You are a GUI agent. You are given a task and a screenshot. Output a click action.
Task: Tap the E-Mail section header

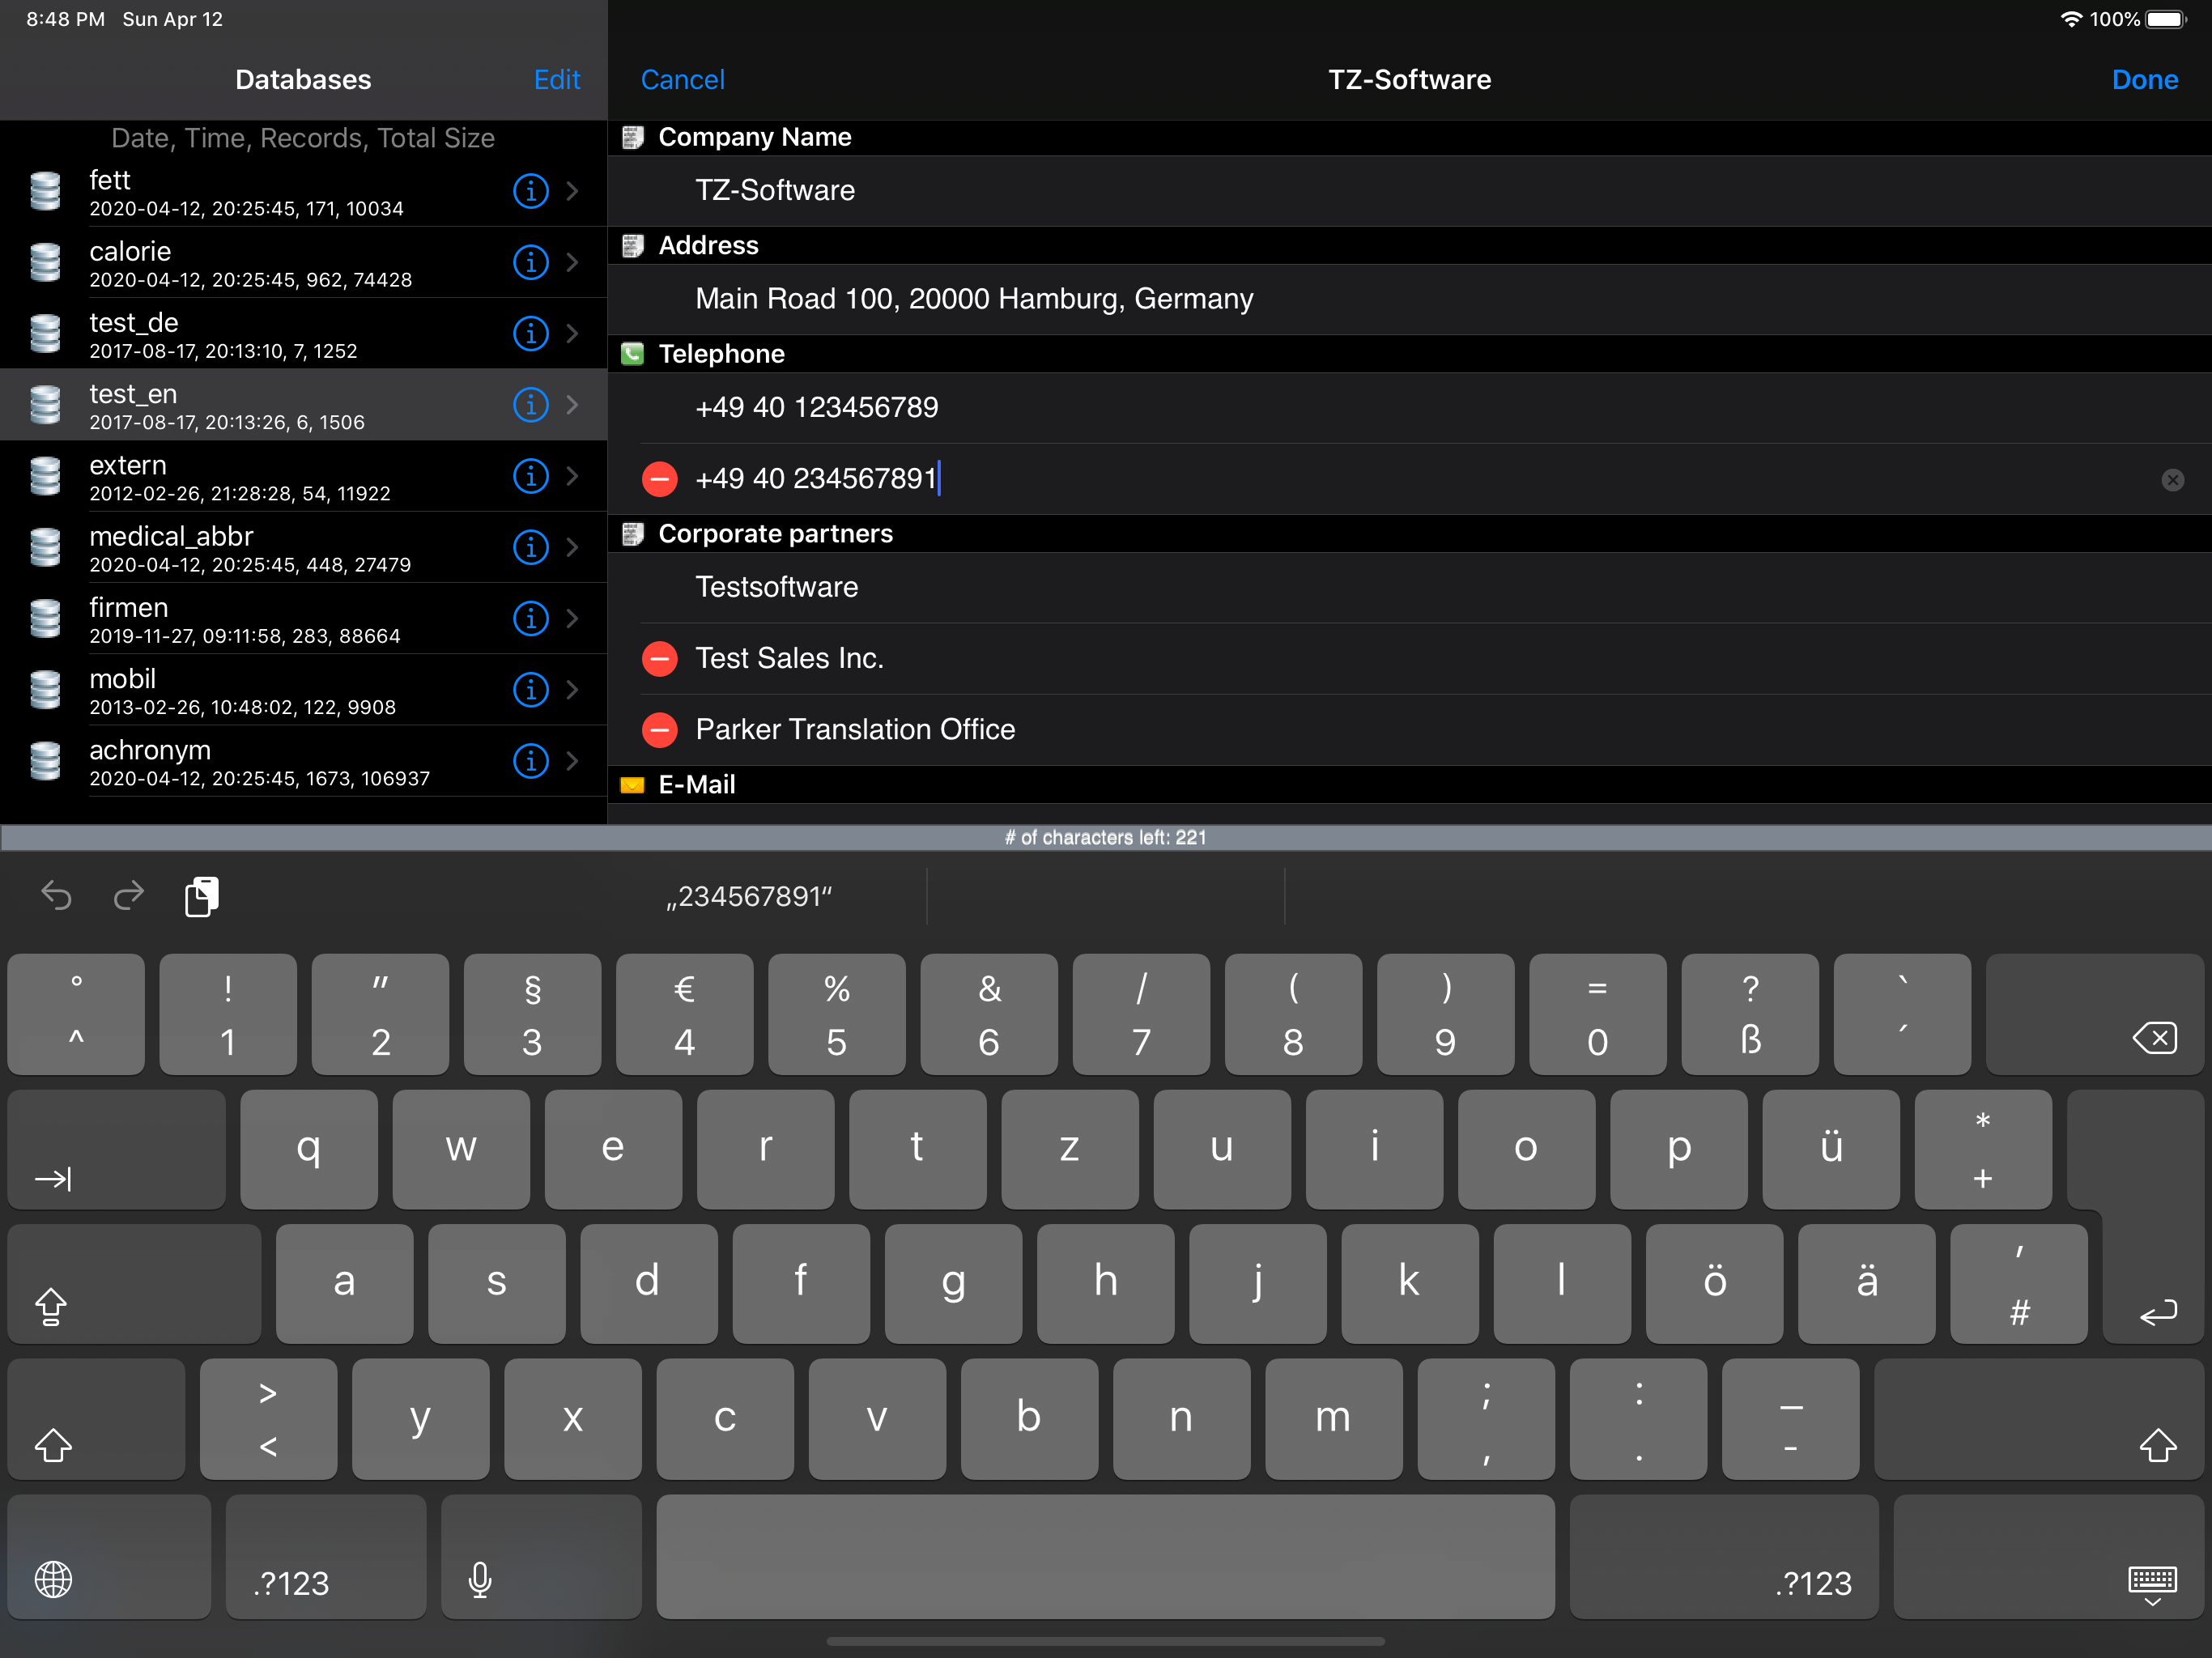[x=1409, y=785]
